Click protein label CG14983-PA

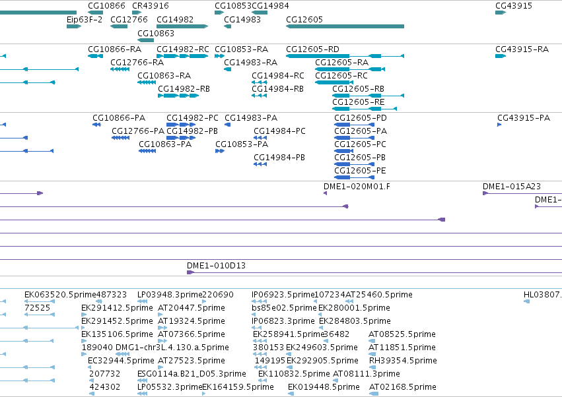pyautogui.click(x=251, y=118)
